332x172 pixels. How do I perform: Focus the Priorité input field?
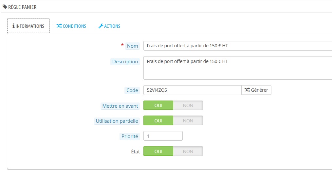163,136
